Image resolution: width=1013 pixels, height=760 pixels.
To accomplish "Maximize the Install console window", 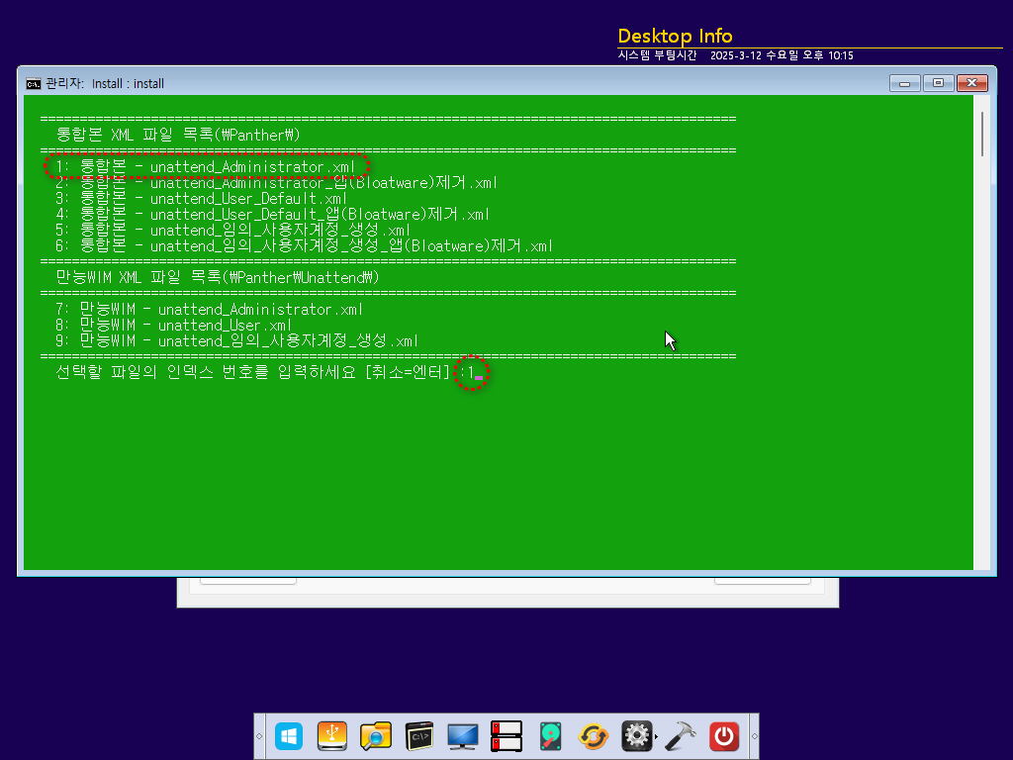I will [938, 83].
